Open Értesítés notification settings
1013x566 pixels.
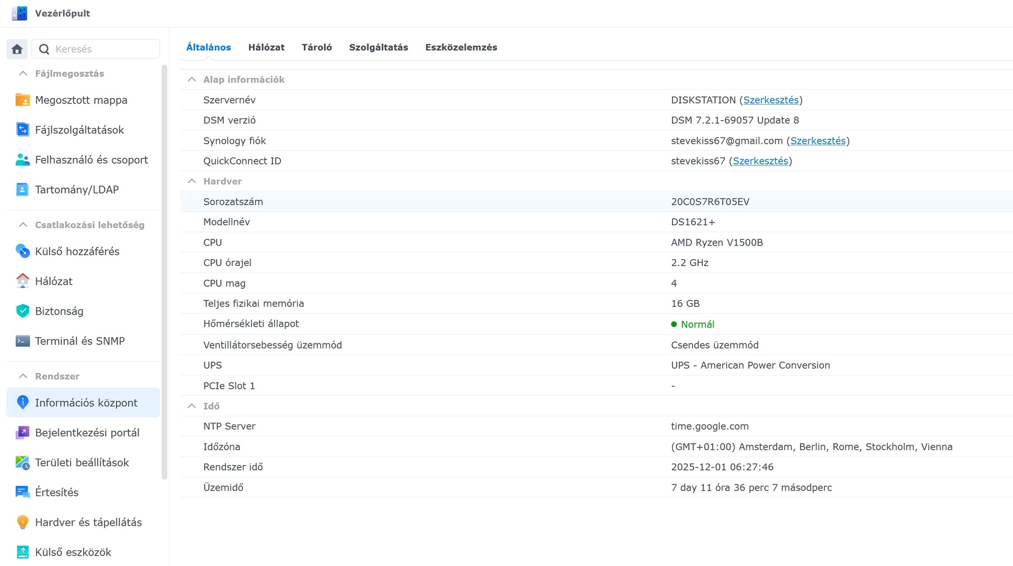[56, 492]
